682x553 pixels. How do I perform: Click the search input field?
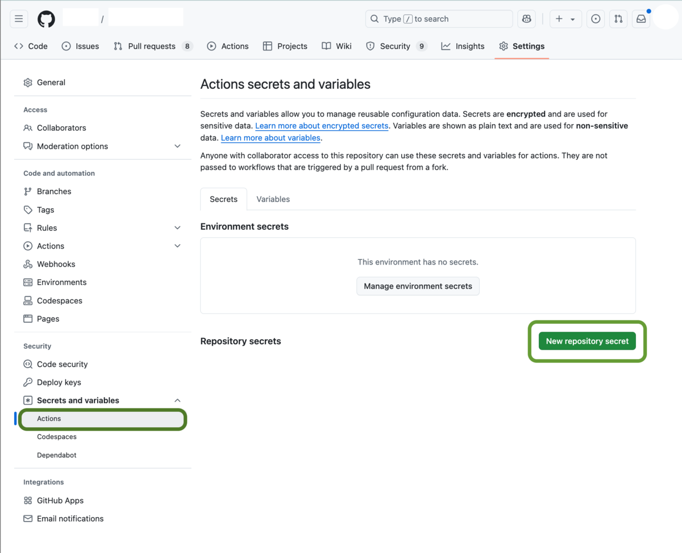(x=439, y=18)
